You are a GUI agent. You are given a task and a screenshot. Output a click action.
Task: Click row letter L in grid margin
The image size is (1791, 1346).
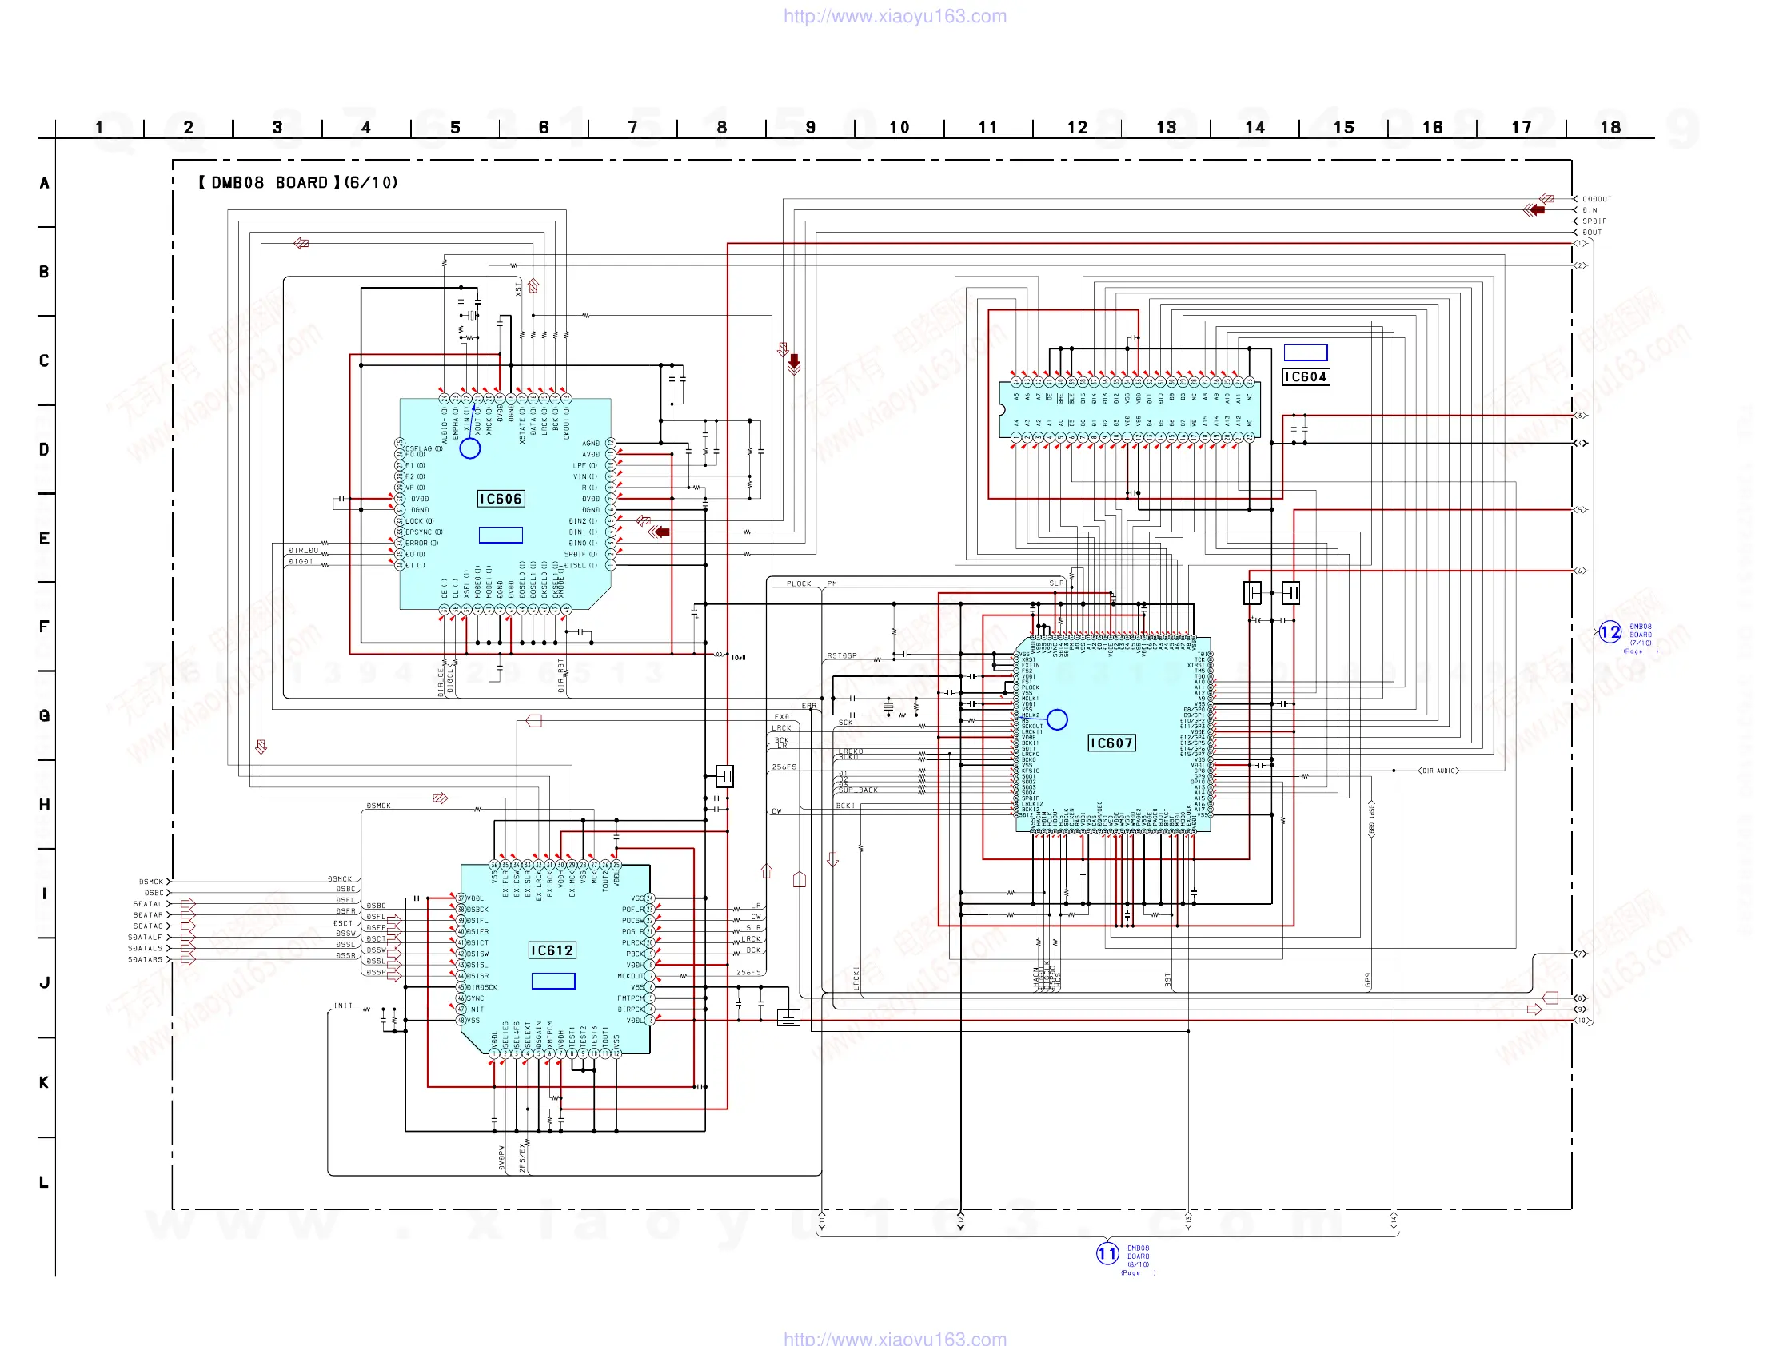coord(44,1182)
